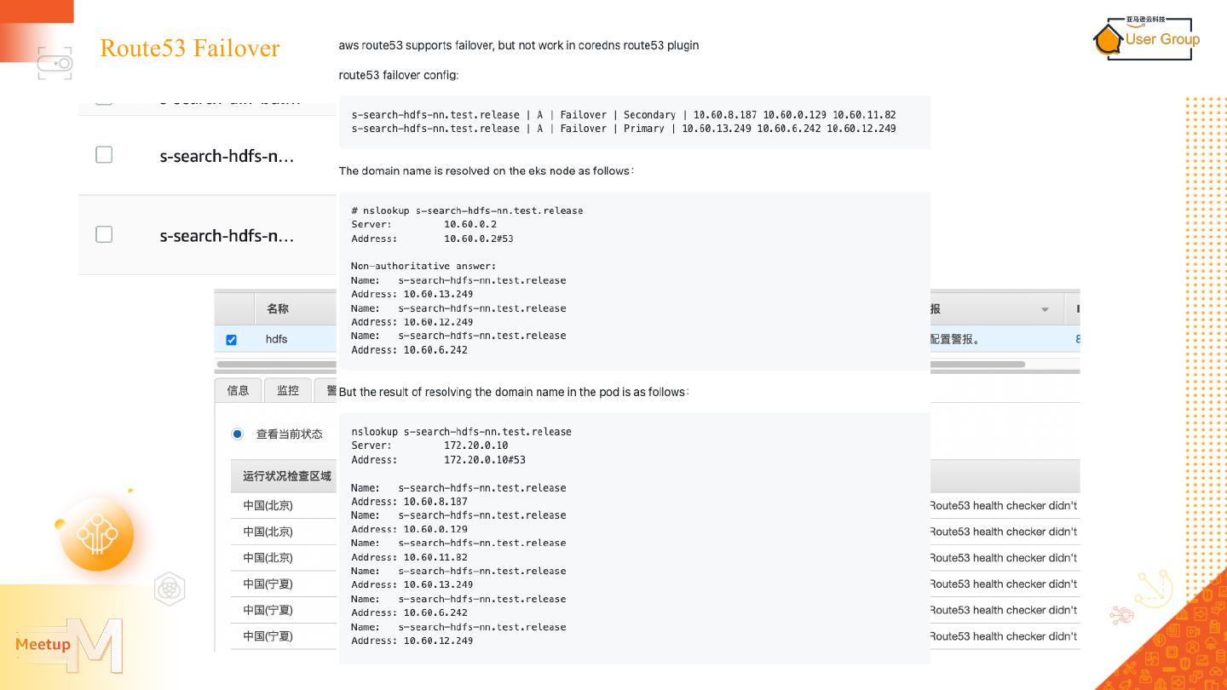Select the 查看当前状态 radio button

tap(238, 434)
